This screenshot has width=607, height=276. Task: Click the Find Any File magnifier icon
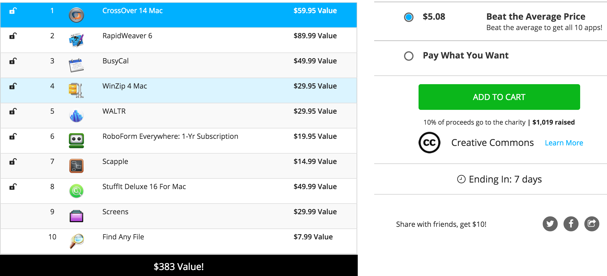[x=77, y=241]
